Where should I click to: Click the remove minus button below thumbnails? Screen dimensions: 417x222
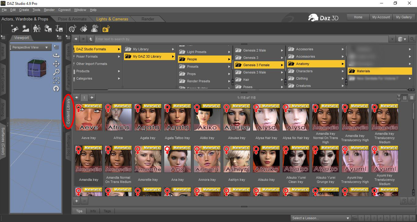point(85,201)
